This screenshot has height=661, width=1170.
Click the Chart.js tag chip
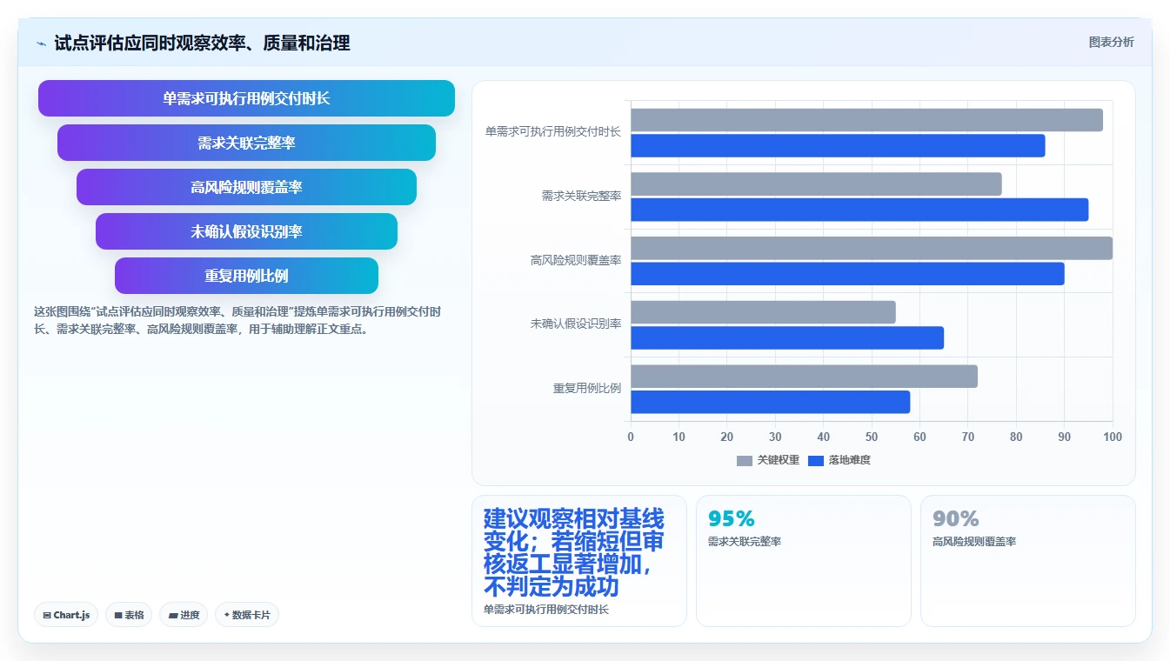67,615
